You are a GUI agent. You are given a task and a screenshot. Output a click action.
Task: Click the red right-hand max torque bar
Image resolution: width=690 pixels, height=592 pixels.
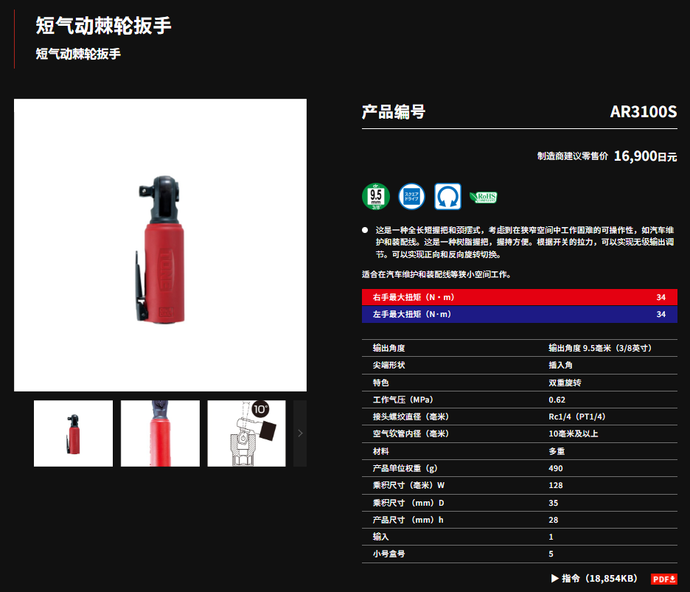pyautogui.click(x=519, y=297)
